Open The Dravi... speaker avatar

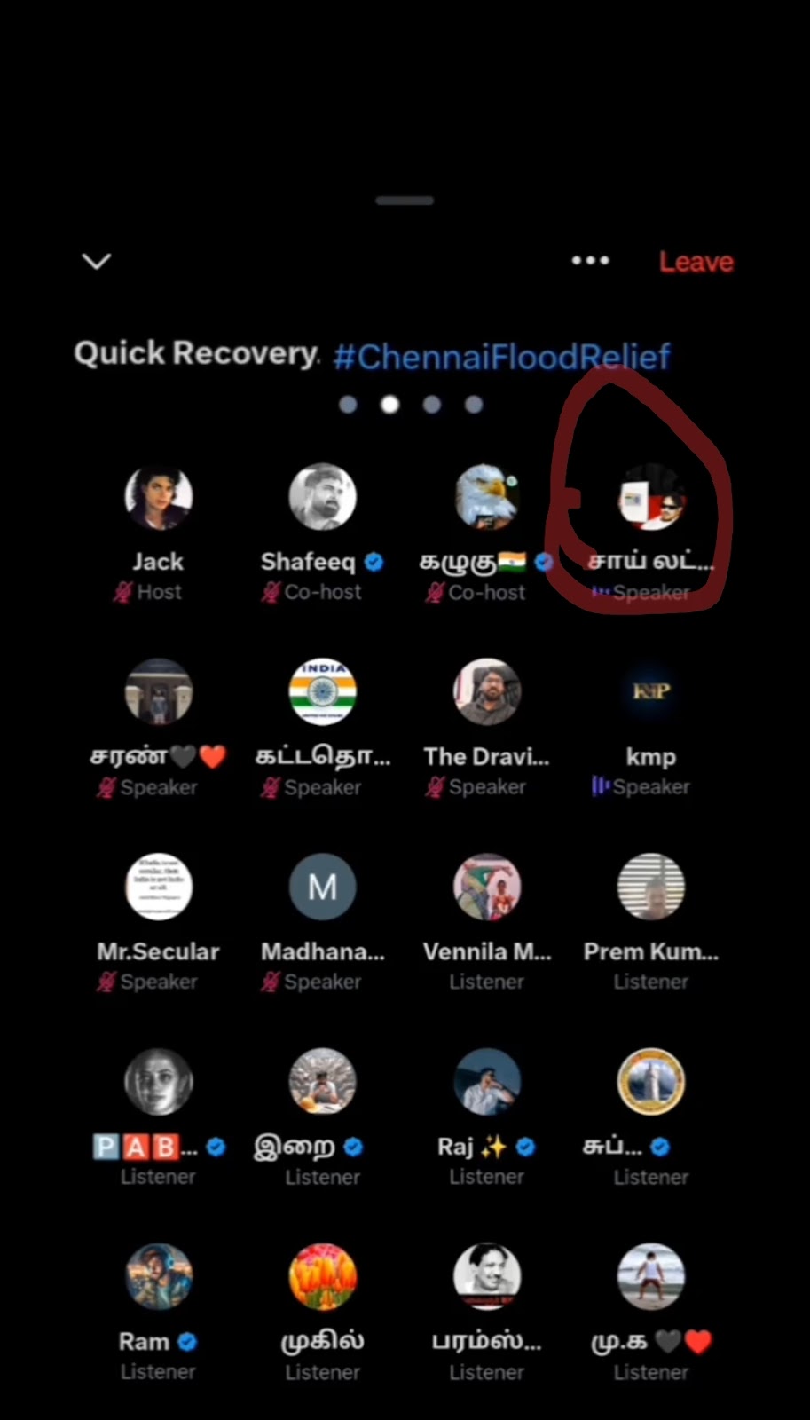[x=486, y=691]
